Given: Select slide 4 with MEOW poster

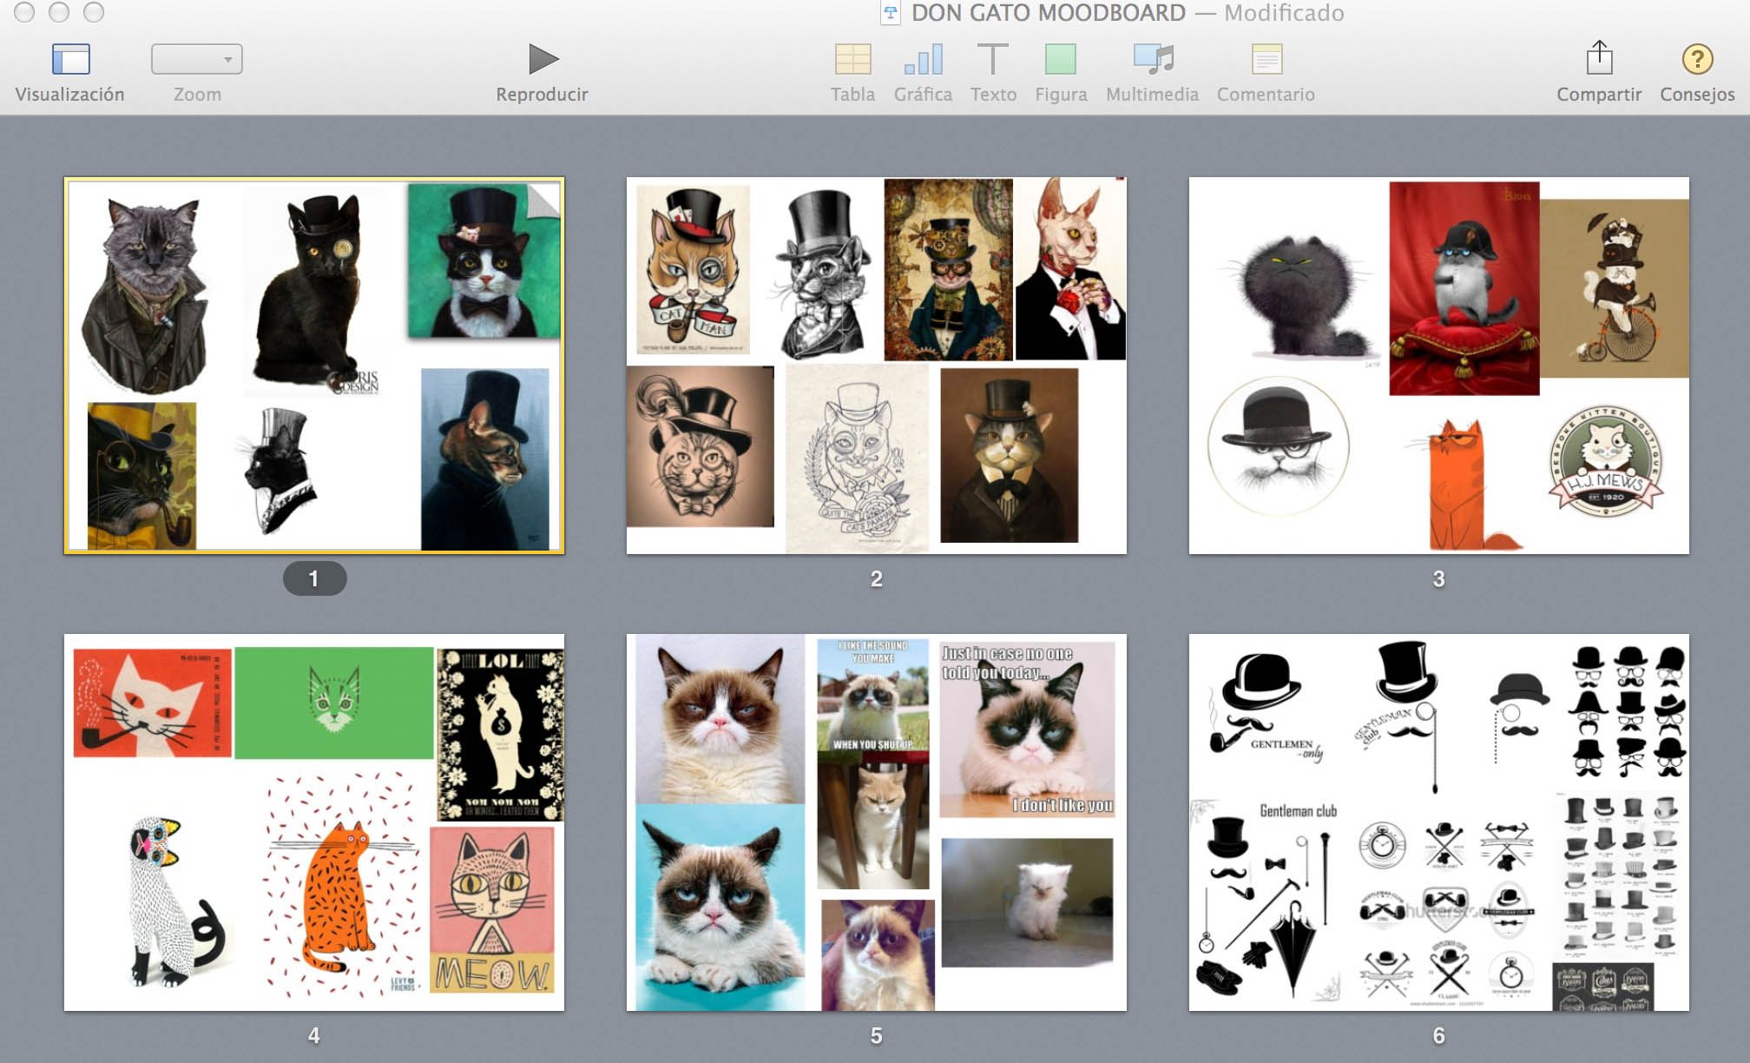Looking at the screenshot, I should pos(314,822).
